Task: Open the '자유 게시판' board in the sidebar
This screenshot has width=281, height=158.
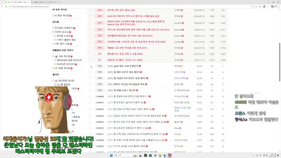Action: tap(64, 56)
